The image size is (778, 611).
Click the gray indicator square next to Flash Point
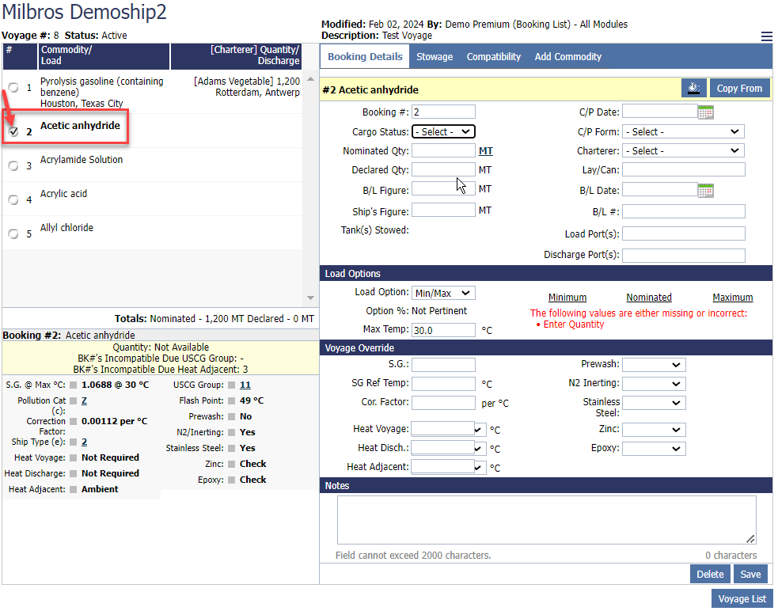(232, 400)
